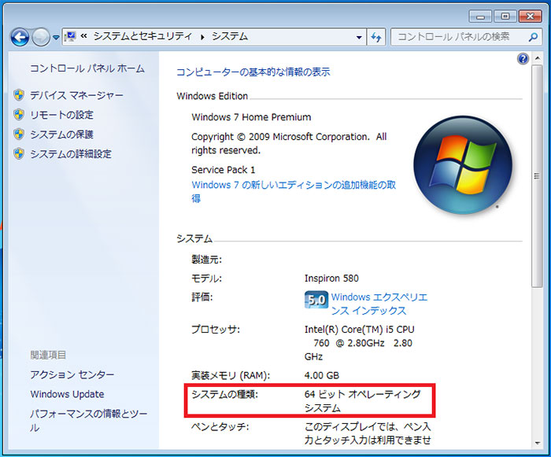
Task: Open システムの詳細設定 link
Action: click(x=71, y=154)
